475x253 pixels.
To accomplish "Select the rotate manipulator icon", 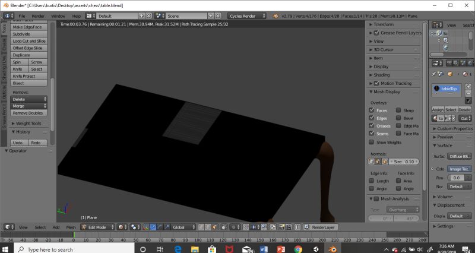I will tap(160, 227).
